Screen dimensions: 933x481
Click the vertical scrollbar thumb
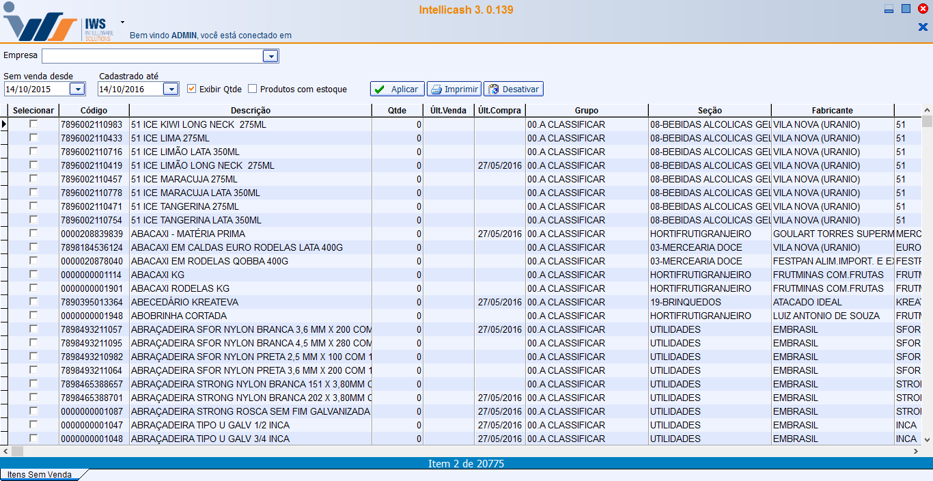(x=927, y=122)
